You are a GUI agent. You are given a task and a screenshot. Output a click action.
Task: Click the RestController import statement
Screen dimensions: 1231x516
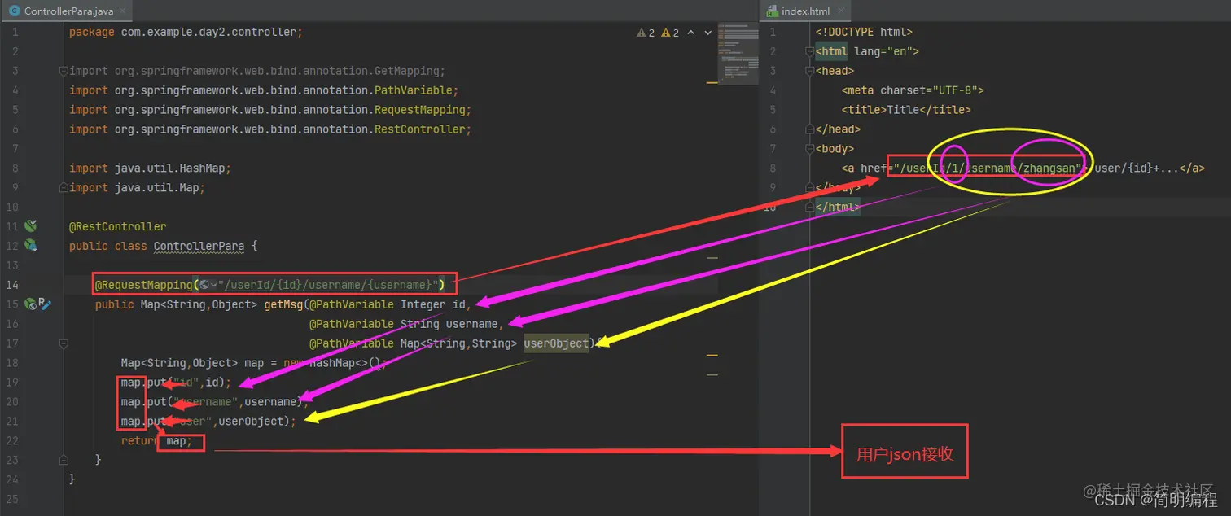270,129
